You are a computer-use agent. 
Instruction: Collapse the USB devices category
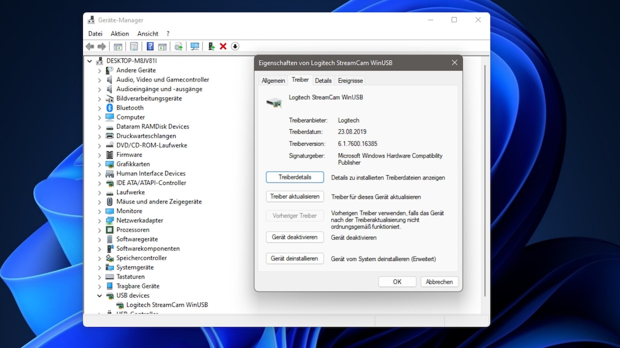pos(99,296)
